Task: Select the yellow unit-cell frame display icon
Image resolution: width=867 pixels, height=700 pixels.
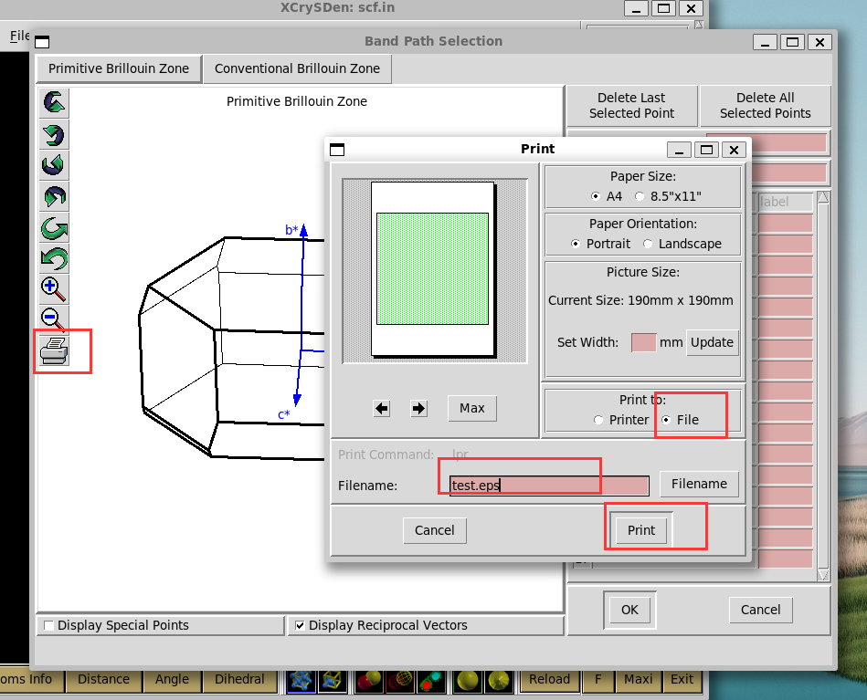Action: 333,681
